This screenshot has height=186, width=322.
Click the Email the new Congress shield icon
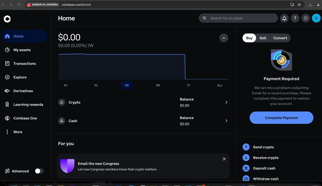click(67, 166)
